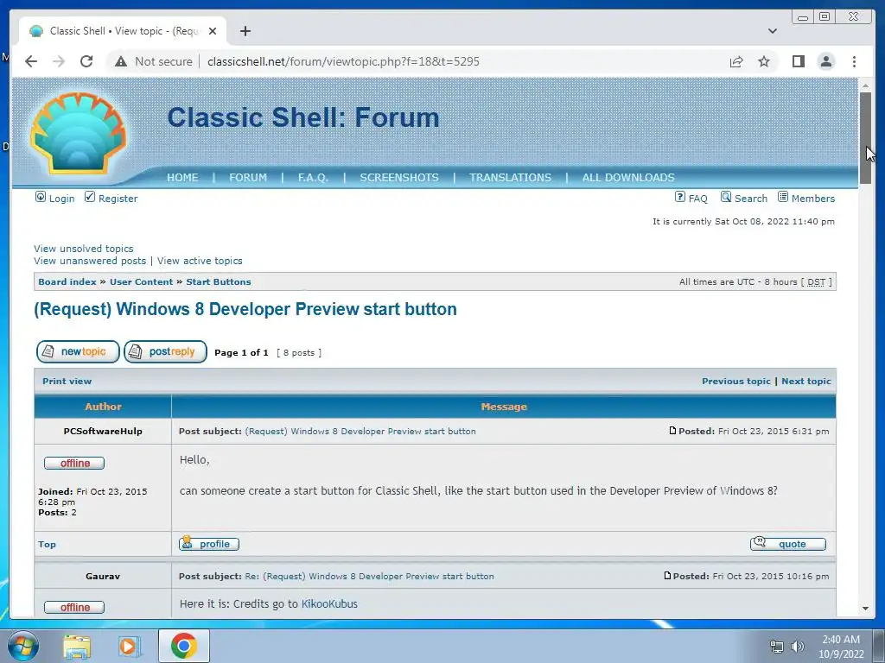Click the postreply button
Image resolution: width=885 pixels, height=663 pixels.
click(165, 352)
